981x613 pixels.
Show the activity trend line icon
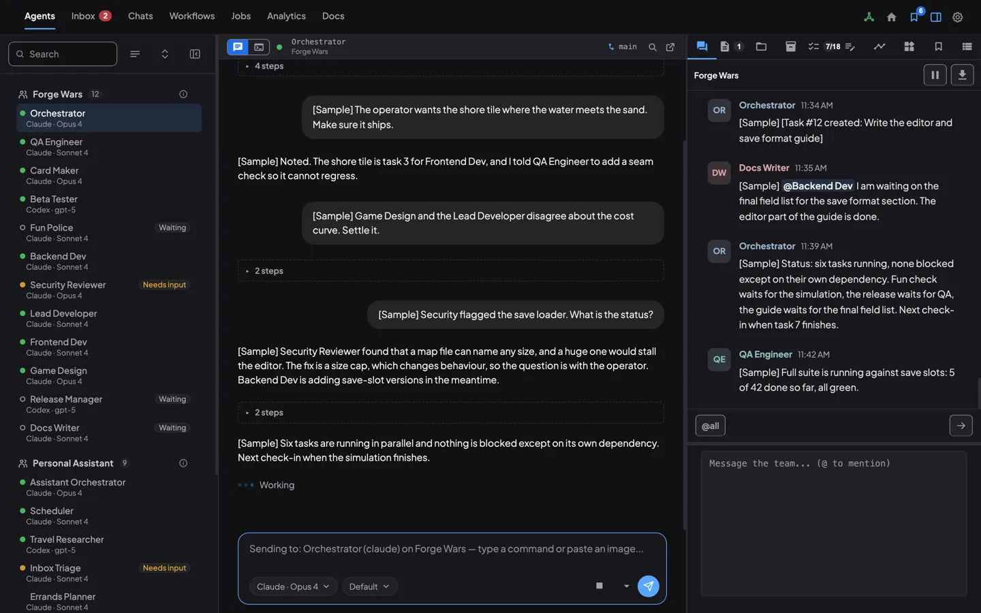click(879, 47)
